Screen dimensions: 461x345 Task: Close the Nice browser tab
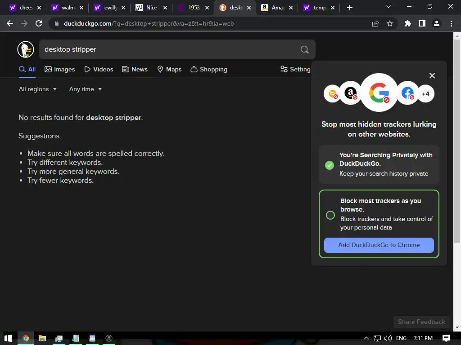[165, 8]
